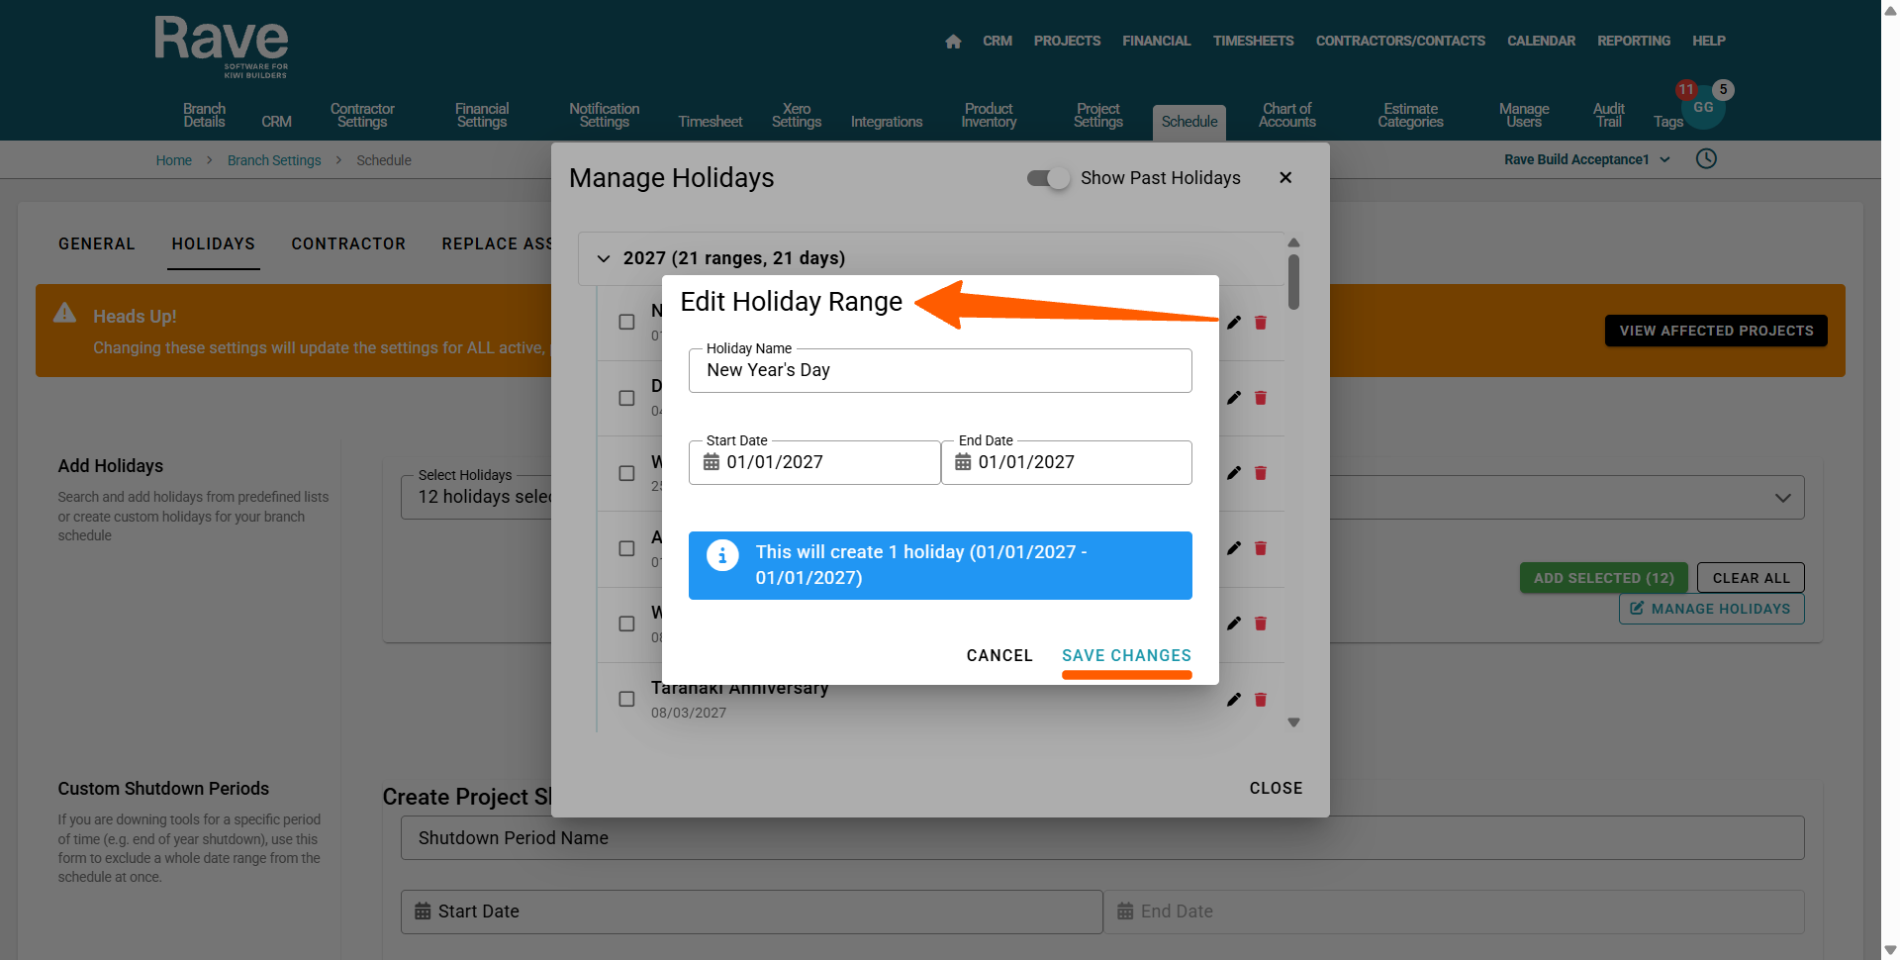Click Save Changes in the edit dialog
Image resolution: width=1900 pixels, height=960 pixels.
pyautogui.click(x=1126, y=655)
